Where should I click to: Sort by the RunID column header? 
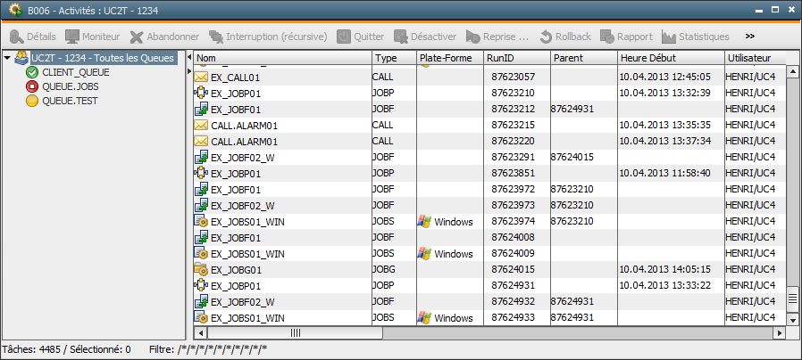(515, 58)
